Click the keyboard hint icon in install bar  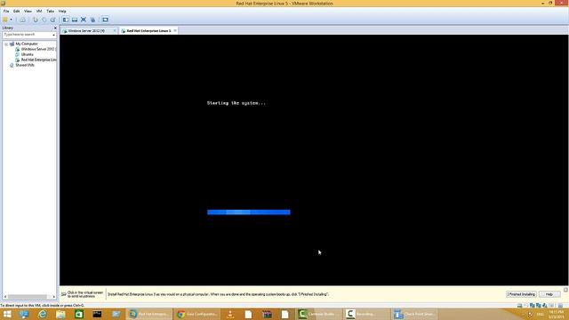[64, 294]
